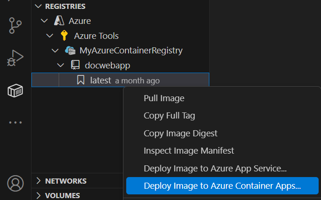Collapse the MyAzureContainerRegistry node chevron
This screenshot has width=321, height=200.
[x=55, y=50]
